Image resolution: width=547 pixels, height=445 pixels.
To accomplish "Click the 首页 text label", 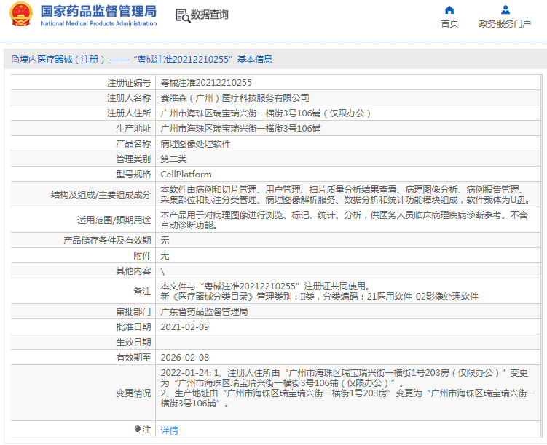I will click(x=449, y=24).
